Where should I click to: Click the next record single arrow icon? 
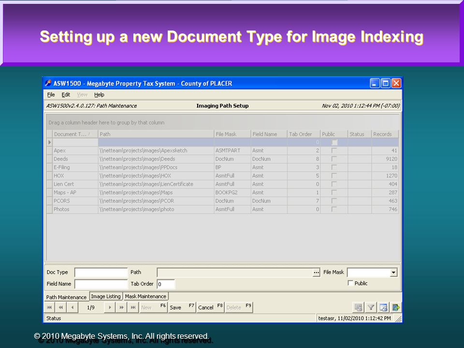pyautogui.click(x=110, y=307)
